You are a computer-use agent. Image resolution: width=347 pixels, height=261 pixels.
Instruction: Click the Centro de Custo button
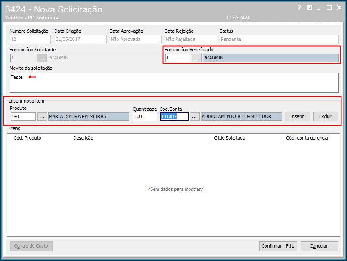(31, 246)
